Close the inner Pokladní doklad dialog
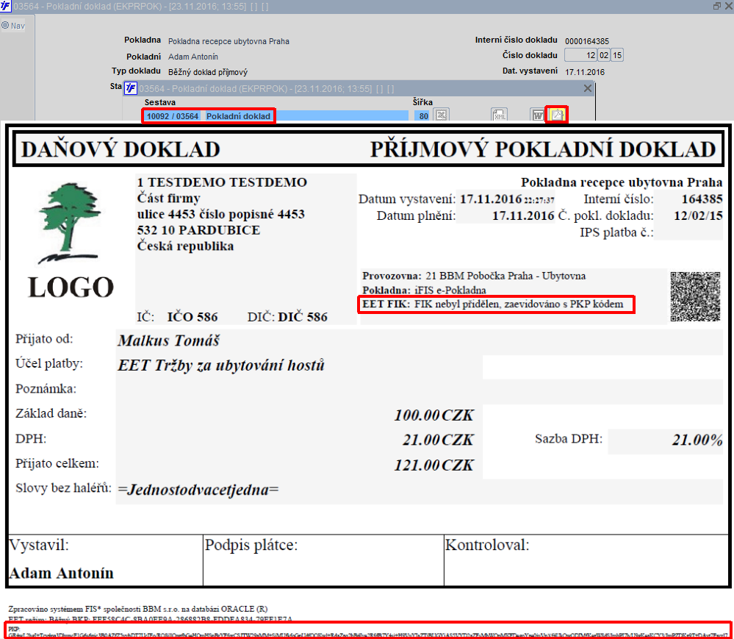Viewport: 734px width, 639px height. click(588, 88)
